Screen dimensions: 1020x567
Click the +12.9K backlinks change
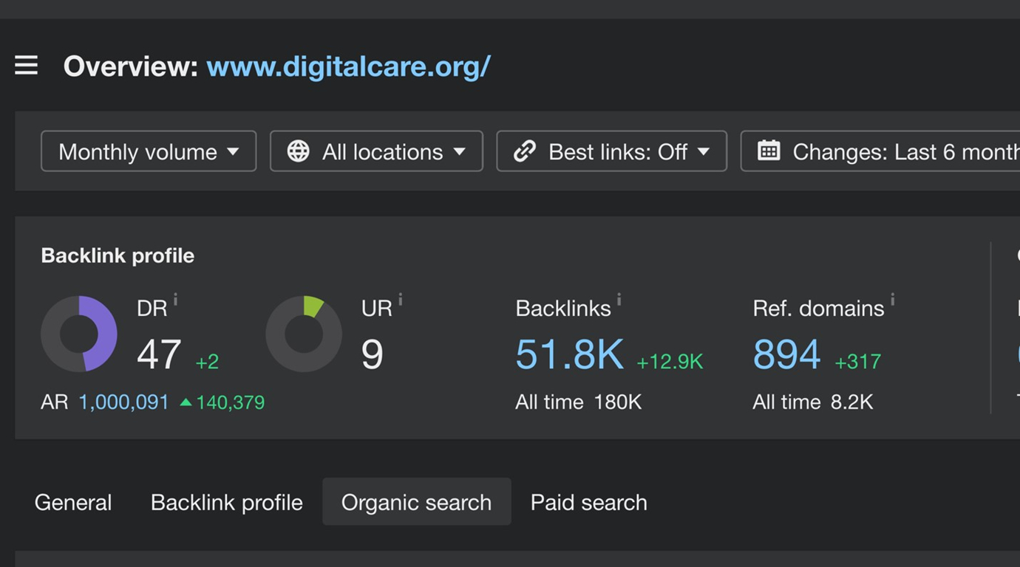tap(670, 362)
